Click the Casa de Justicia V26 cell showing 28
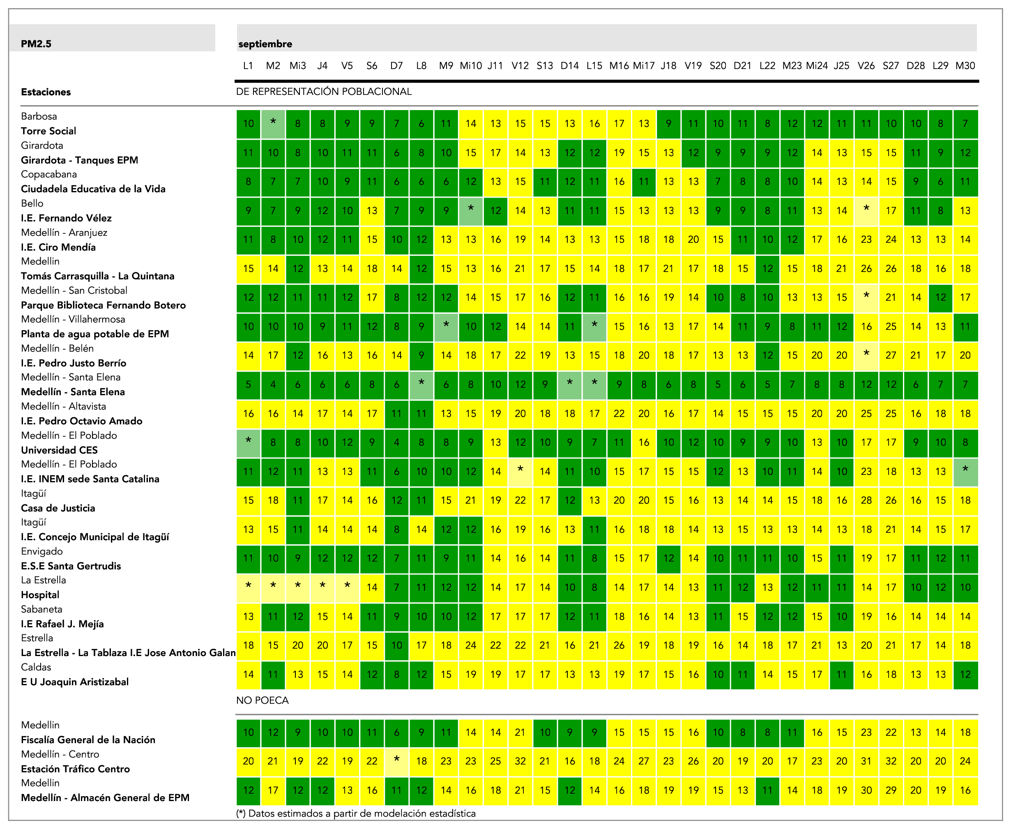 [866, 500]
